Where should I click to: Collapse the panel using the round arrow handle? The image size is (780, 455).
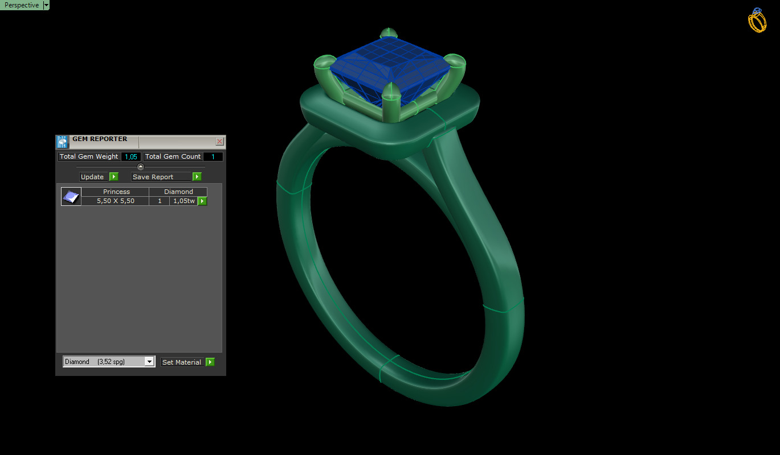(x=141, y=167)
